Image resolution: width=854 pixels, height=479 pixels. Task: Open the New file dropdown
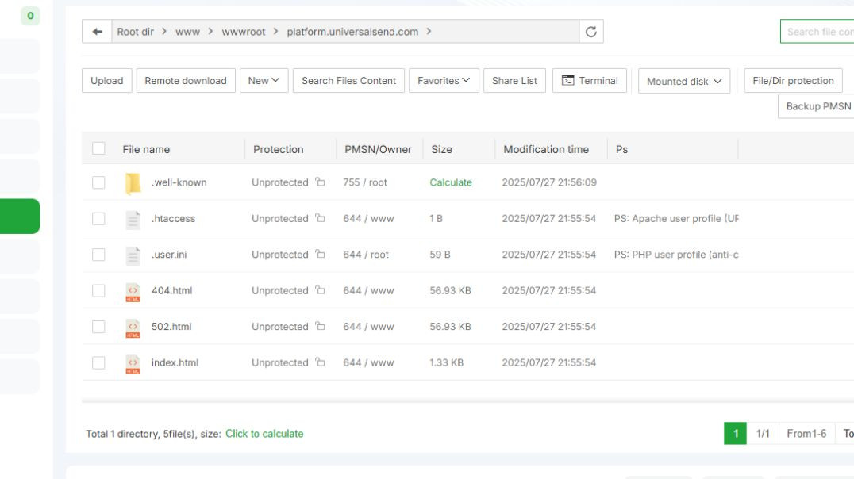(x=264, y=80)
